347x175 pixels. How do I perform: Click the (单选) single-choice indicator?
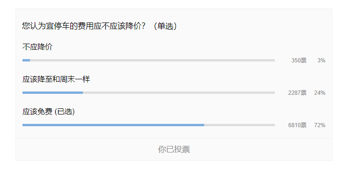tap(165, 26)
